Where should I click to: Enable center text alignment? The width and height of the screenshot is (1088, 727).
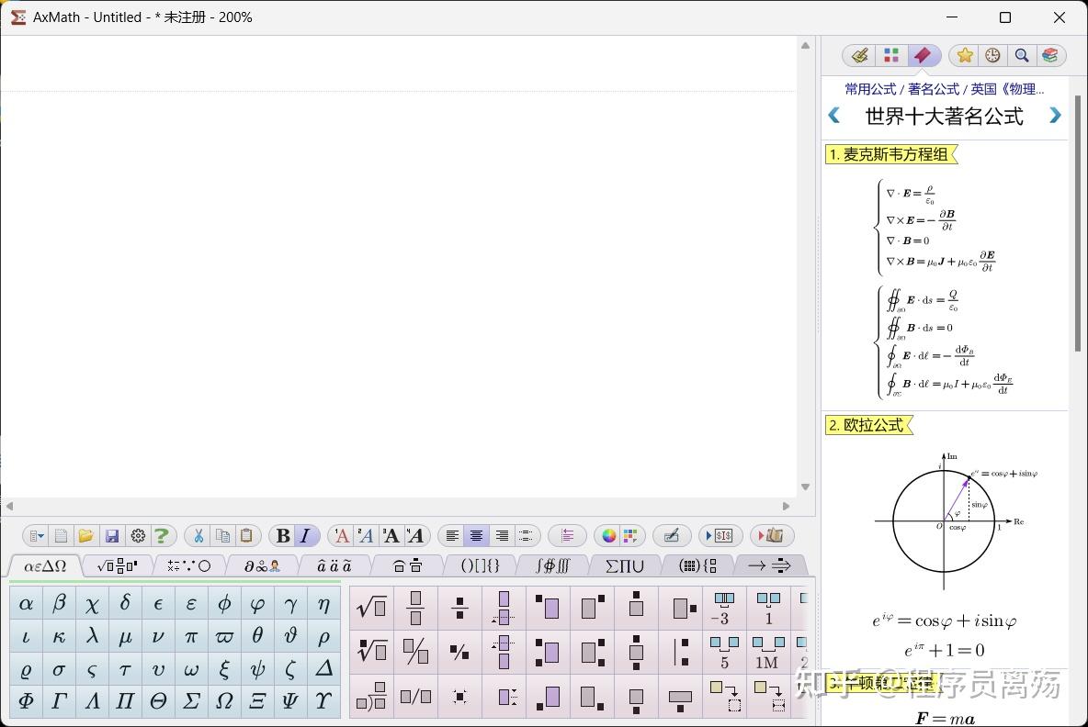[476, 535]
